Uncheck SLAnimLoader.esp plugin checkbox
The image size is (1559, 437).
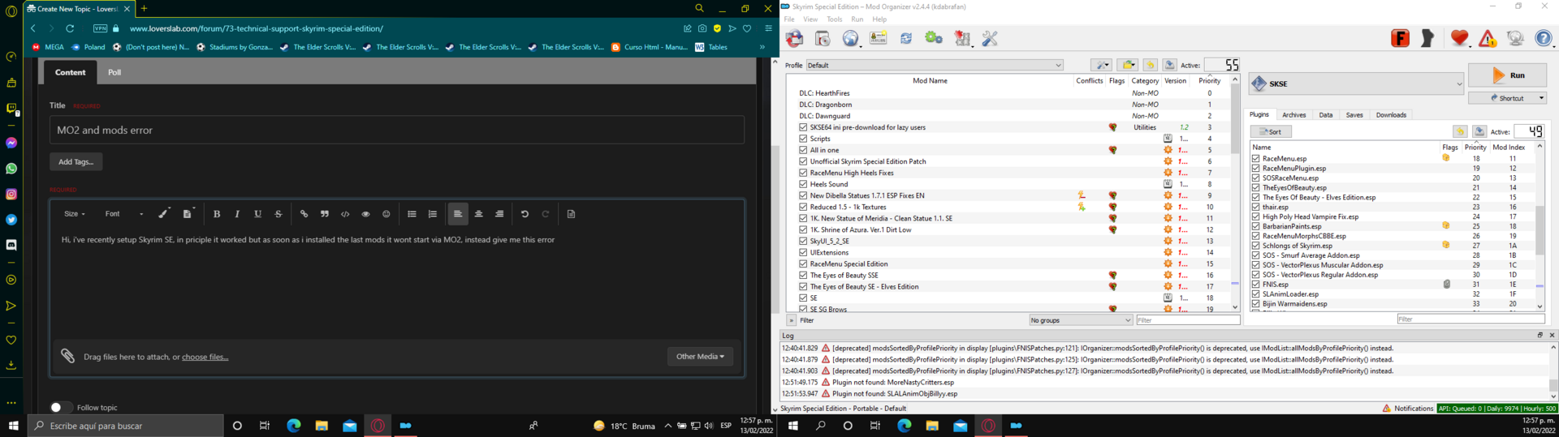click(1256, 294)
